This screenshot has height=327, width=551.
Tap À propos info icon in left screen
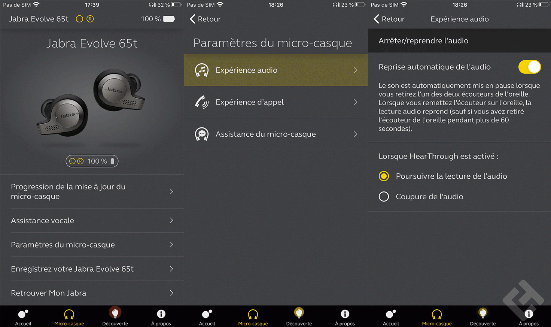161,314
